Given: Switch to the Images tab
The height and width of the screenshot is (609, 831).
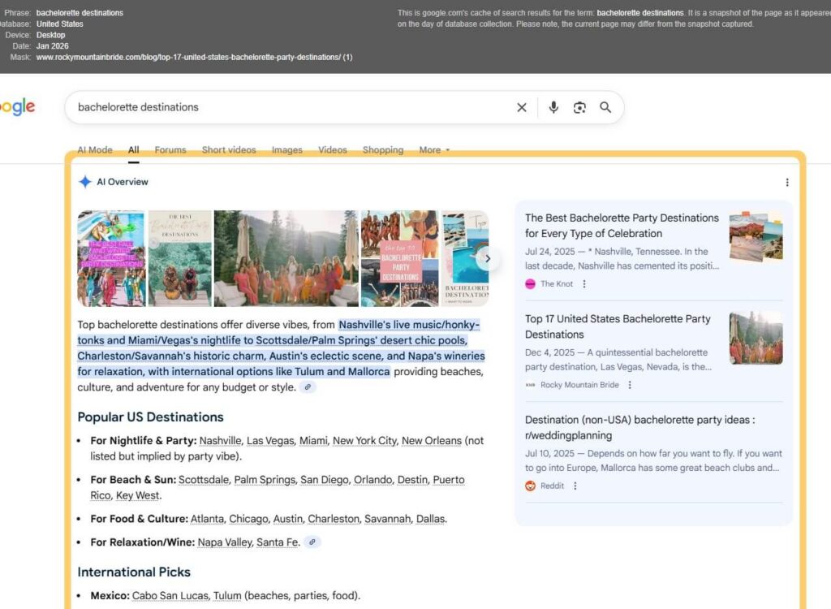Looking at the screenshot, I should coord(286,150).
